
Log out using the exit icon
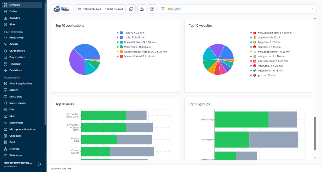click(x=39, y=164)
